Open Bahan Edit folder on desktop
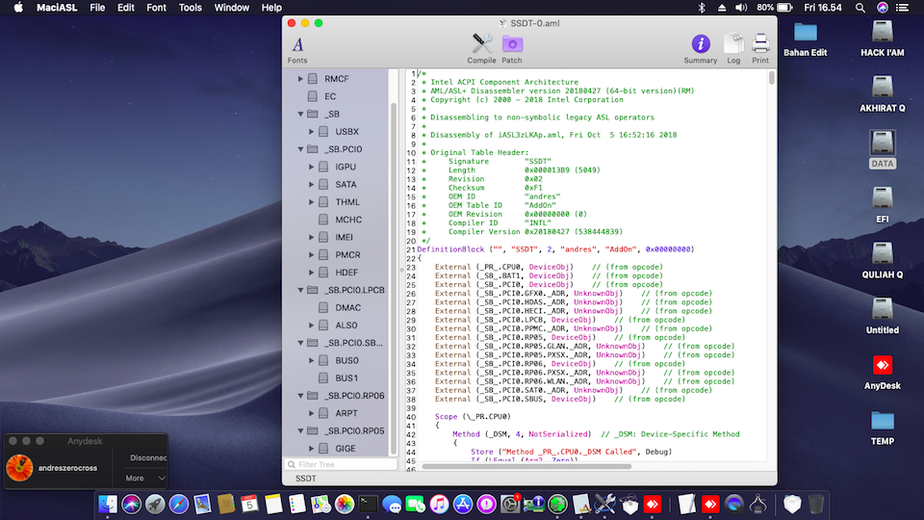The width and height of the screenshot is (924, 520). (806, 34)
